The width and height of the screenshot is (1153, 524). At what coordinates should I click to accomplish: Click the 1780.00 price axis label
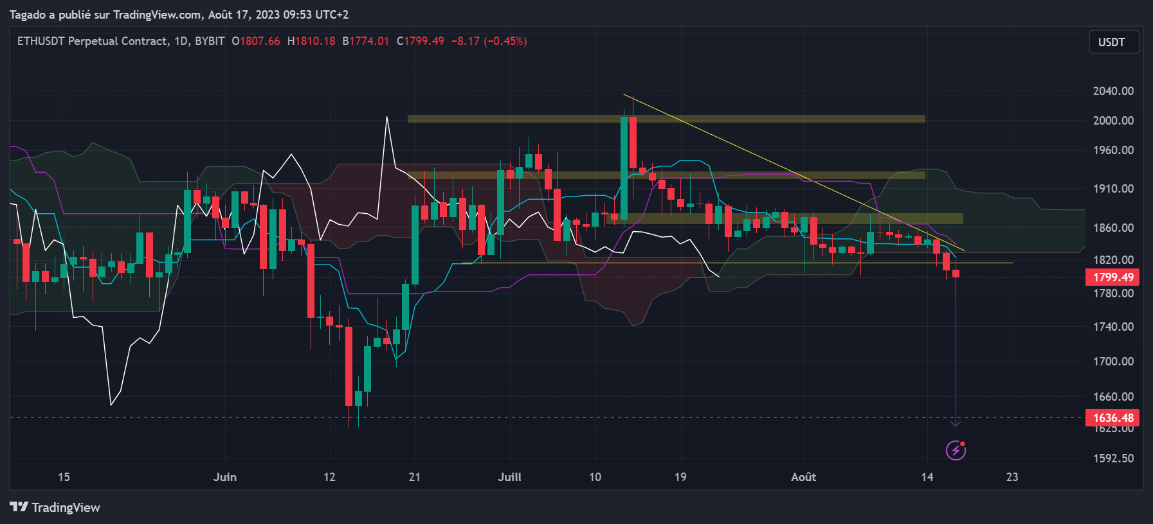tap(1113, 293)
